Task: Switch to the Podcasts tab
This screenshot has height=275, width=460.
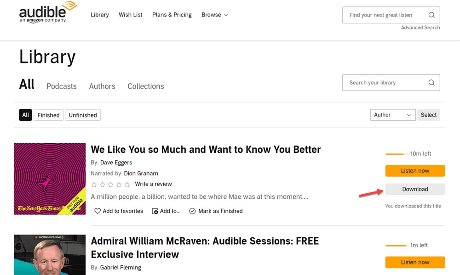Action: (61, 86)
